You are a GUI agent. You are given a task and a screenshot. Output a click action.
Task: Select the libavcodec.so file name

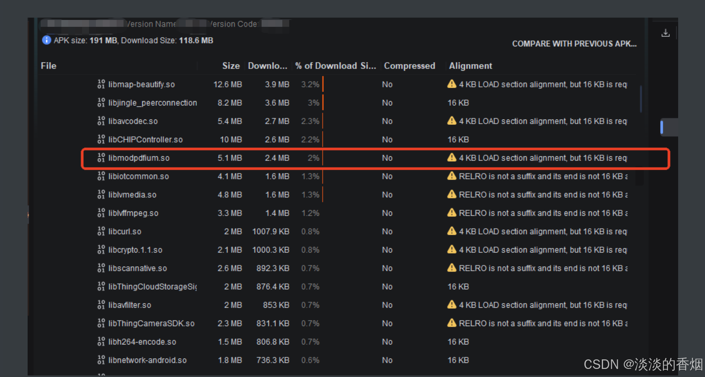[133, 121]
